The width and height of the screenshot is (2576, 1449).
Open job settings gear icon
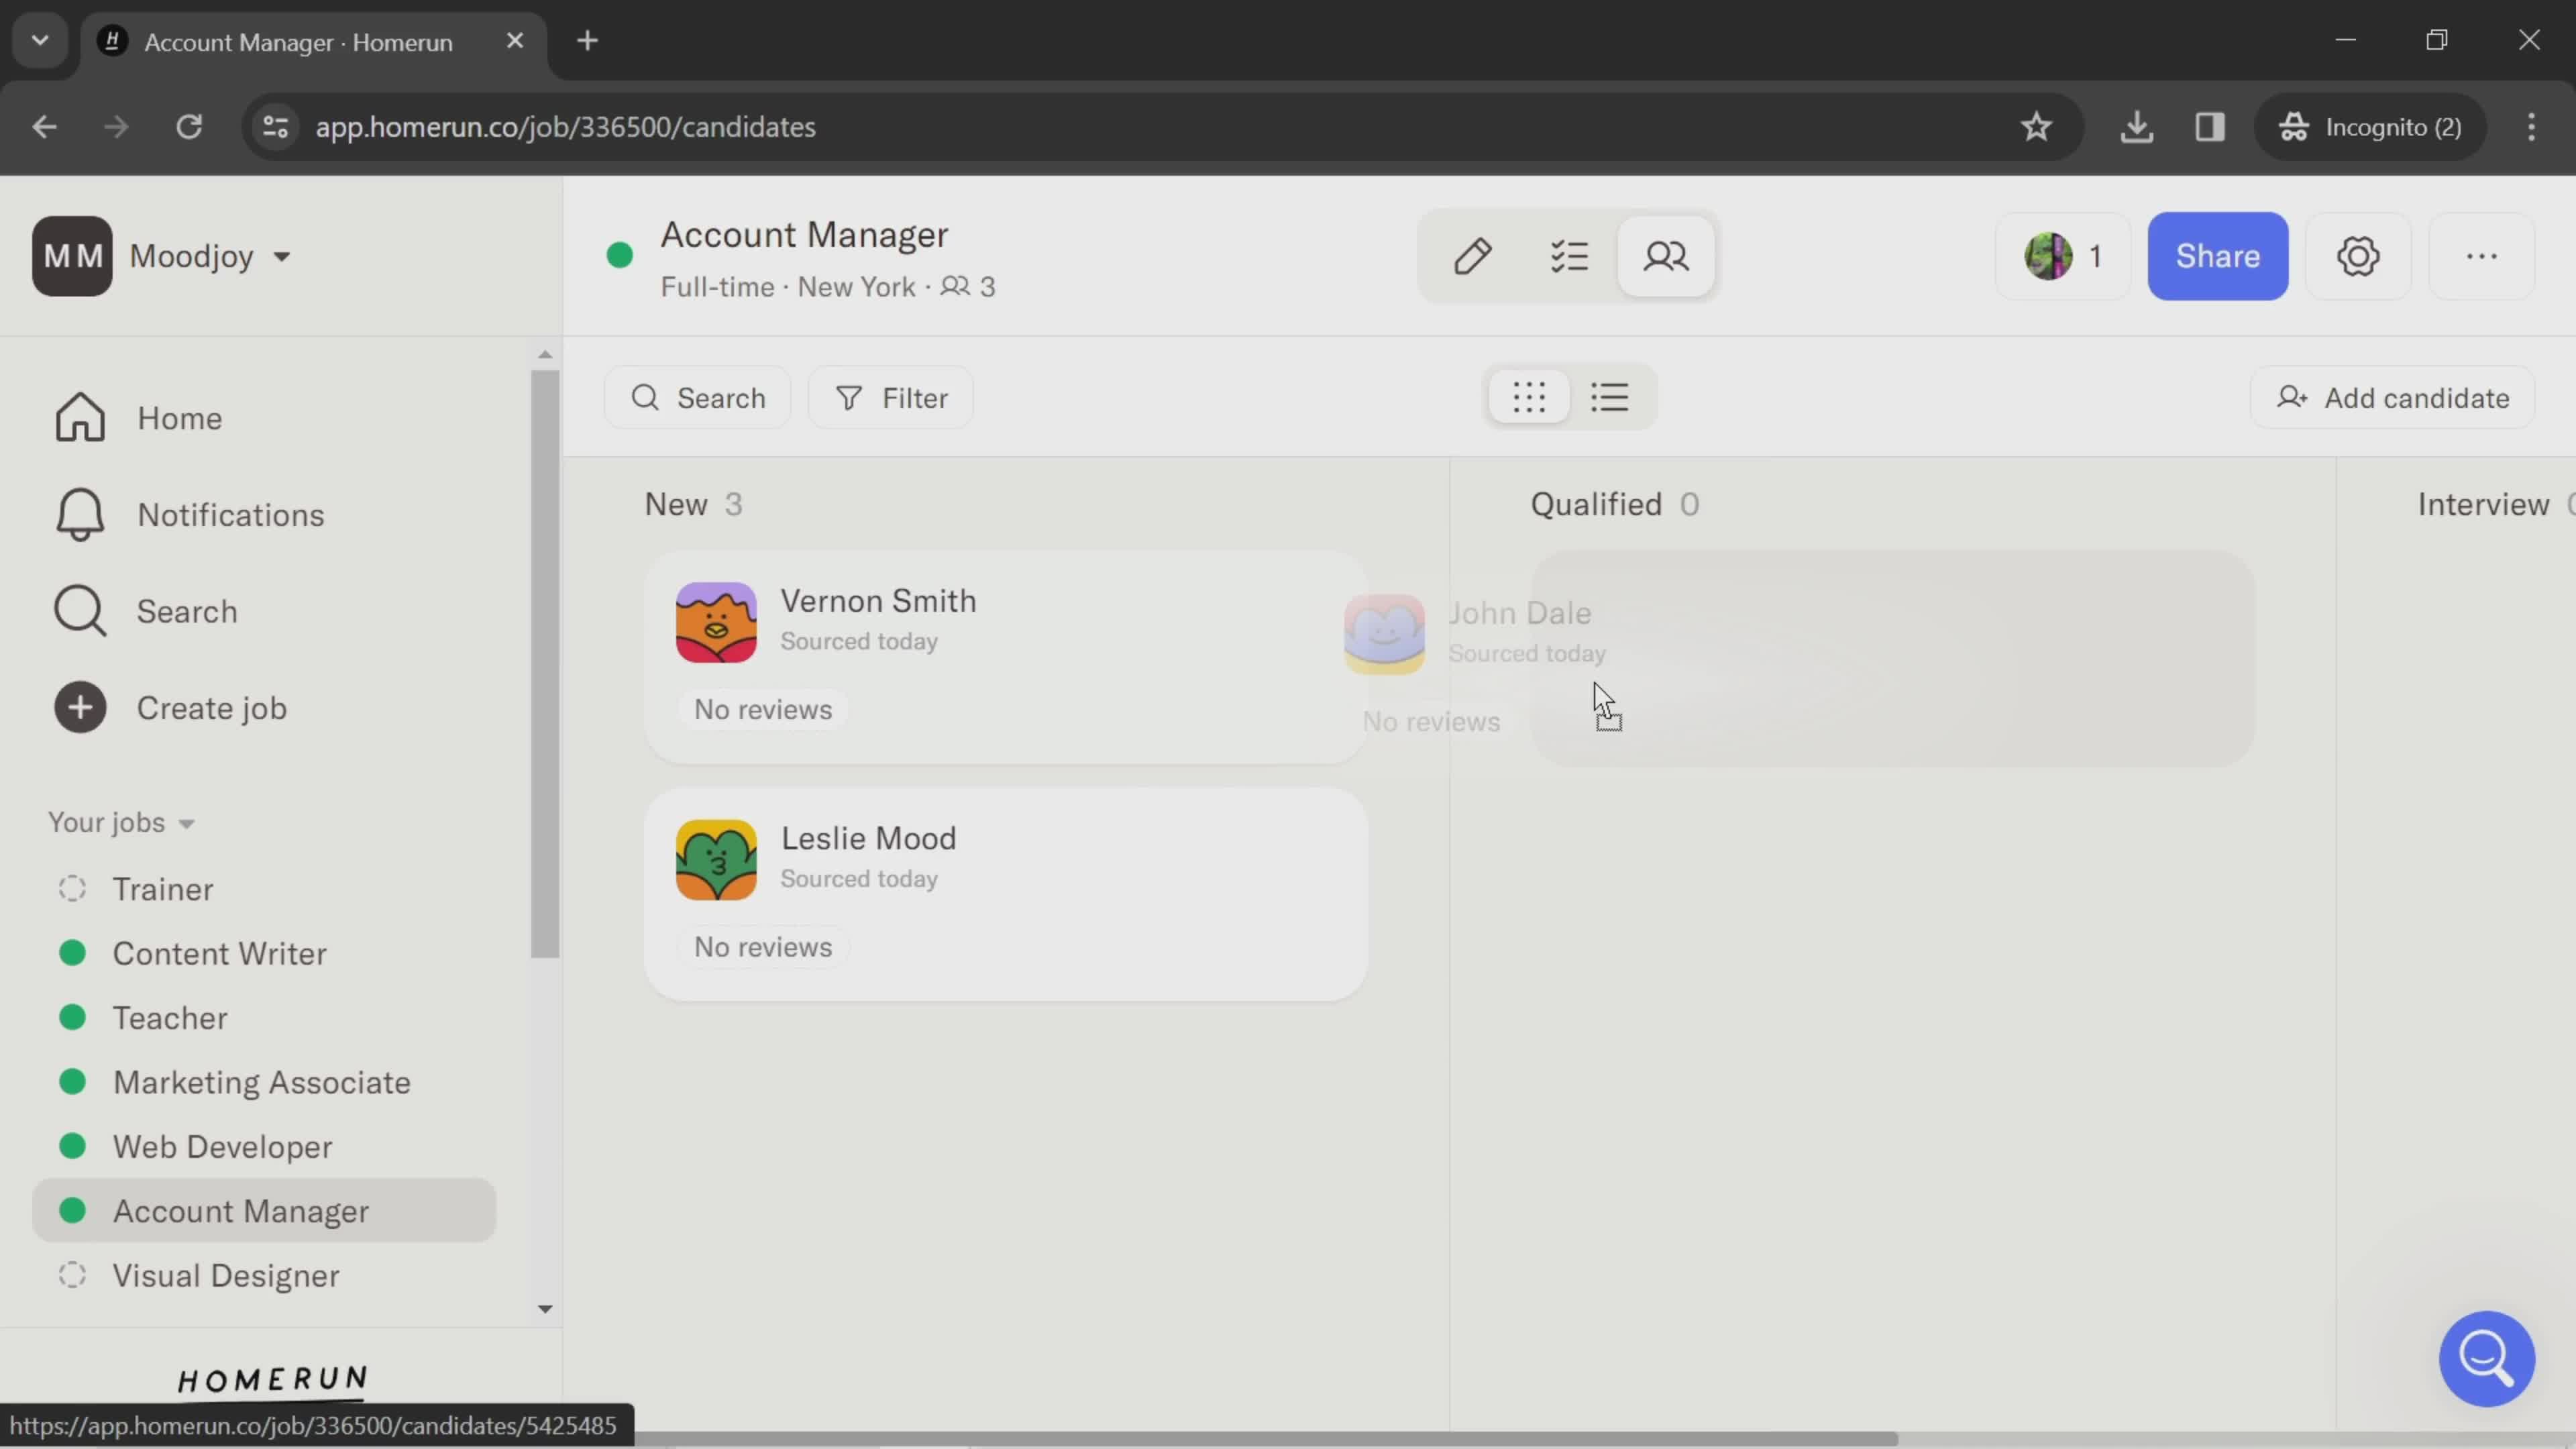pos(2359,256)
